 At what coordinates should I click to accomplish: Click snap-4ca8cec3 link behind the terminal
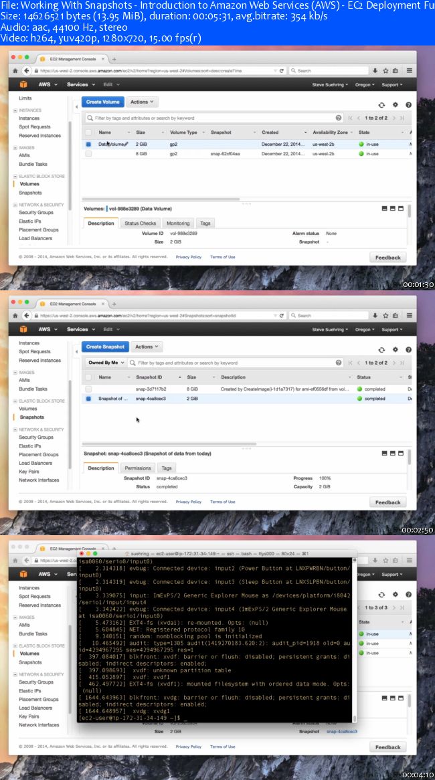pos(342,731)
